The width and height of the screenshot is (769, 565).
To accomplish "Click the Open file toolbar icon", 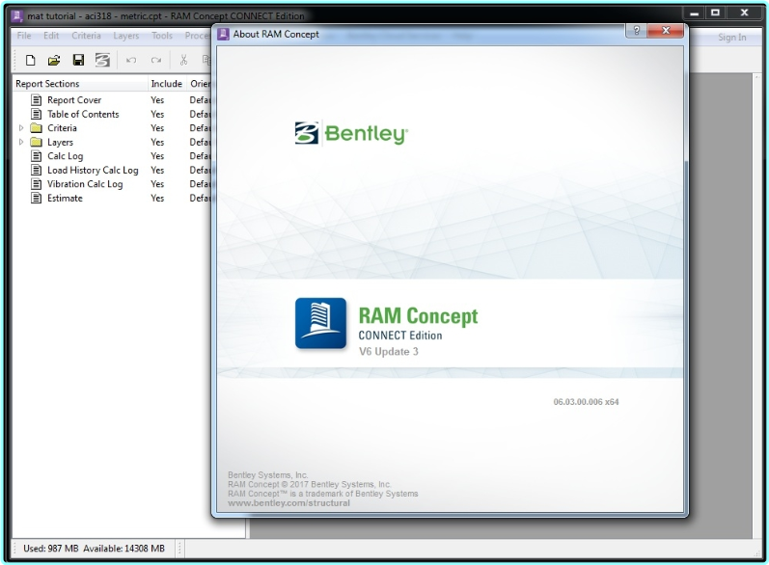I will tap(54, 61).
